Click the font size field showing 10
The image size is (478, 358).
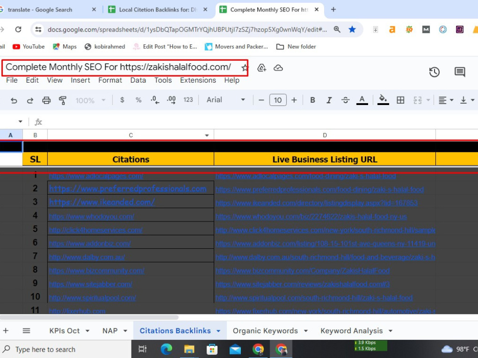pyautogui.click(x=278, y=100)
